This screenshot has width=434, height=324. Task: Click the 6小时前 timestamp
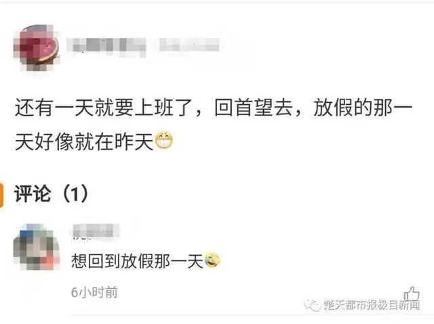click(94, 292)
